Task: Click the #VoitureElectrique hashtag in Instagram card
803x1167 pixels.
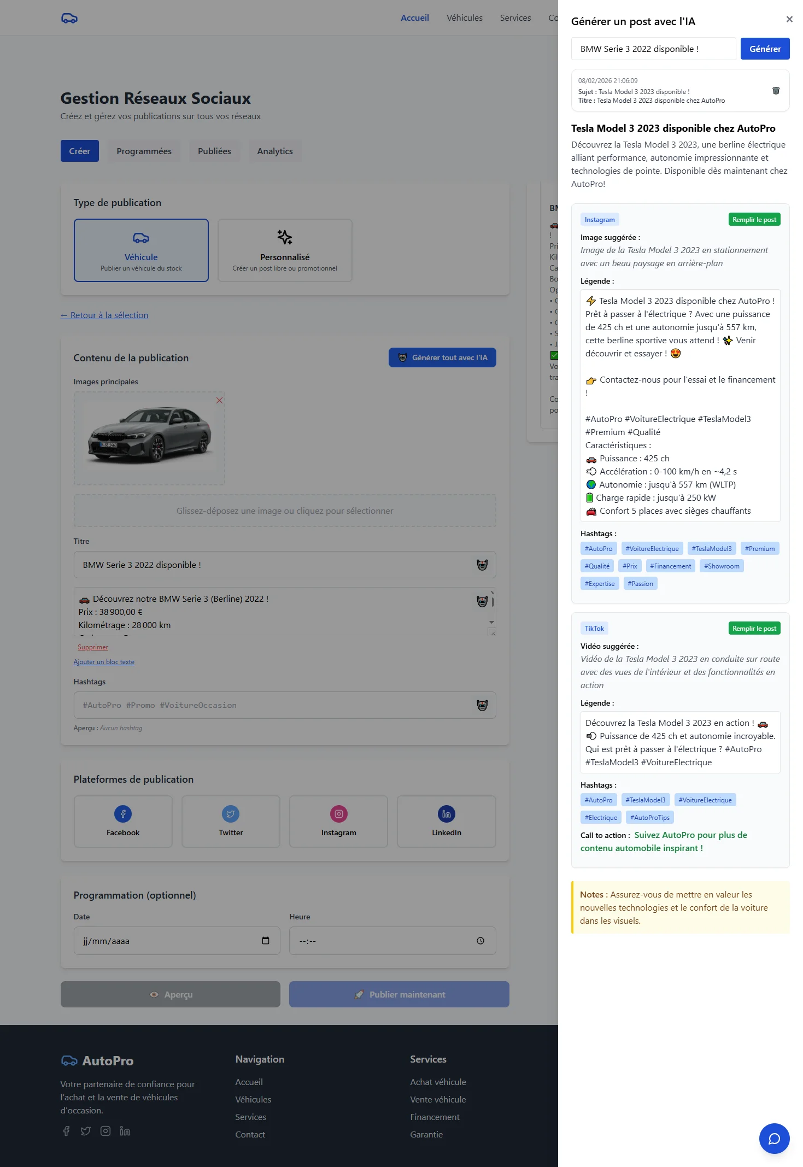Action: point(652,548)
